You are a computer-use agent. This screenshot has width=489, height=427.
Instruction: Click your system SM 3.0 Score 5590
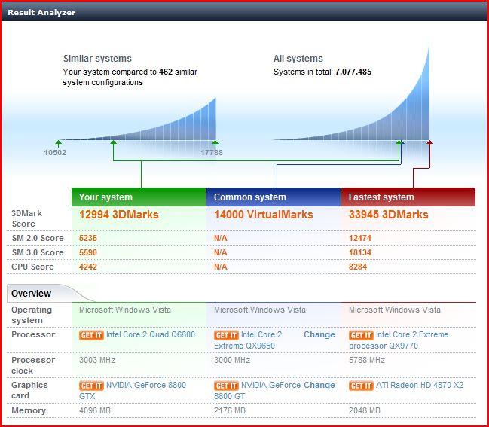88,253
